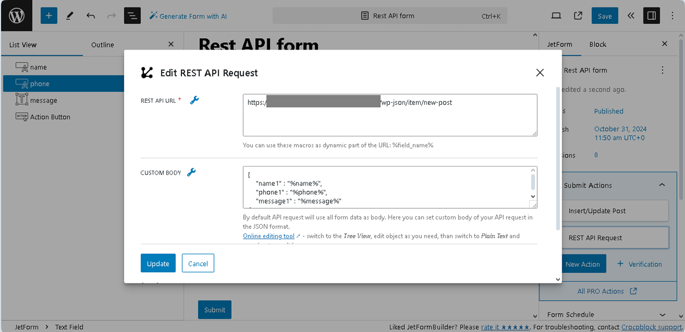The width and height of the screenshot is (685, 332).
Task: Click the REST API Request dialog icon
Action: [147, 72]
